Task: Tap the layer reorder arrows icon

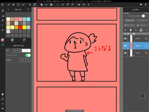Action: coord(136,30)
